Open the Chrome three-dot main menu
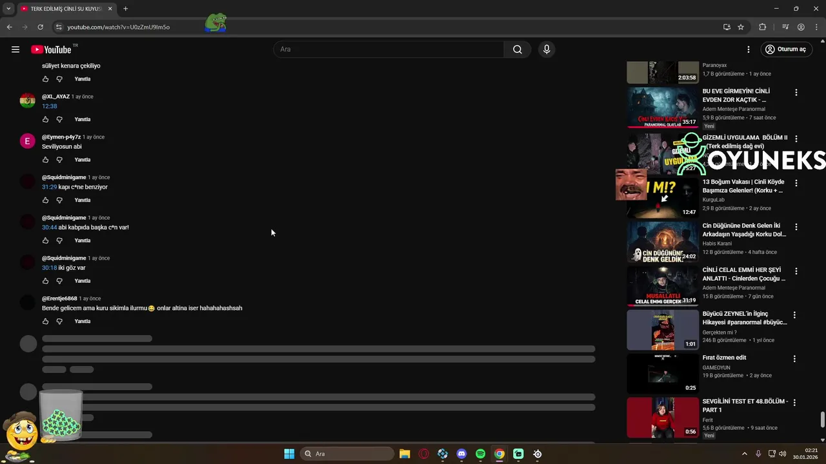The image size is (826, 464). (x=816, y=27)
